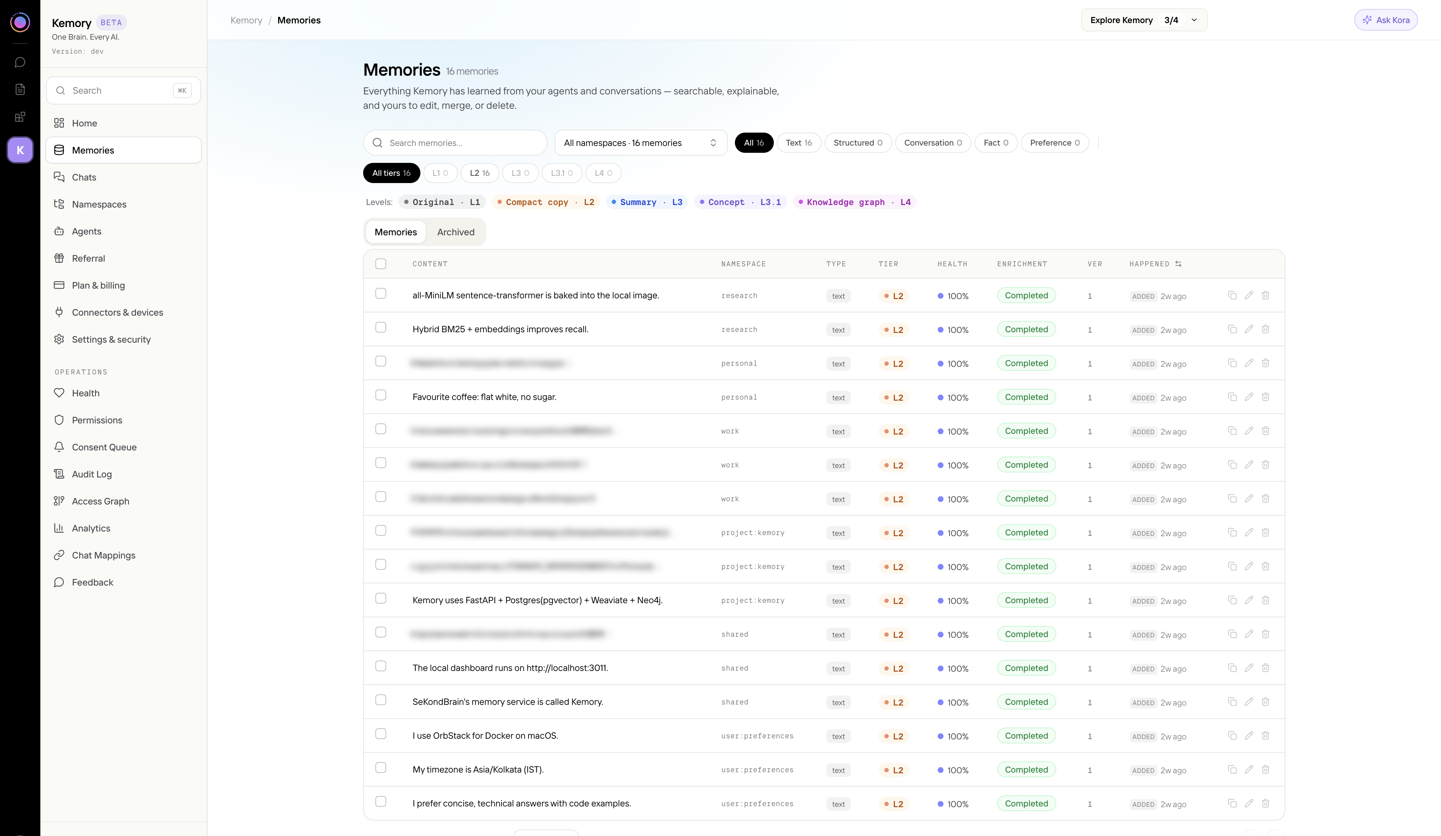Filter by the Conversation 0 type chip
The image size is (1441, 836).
[x=933, y=143]
